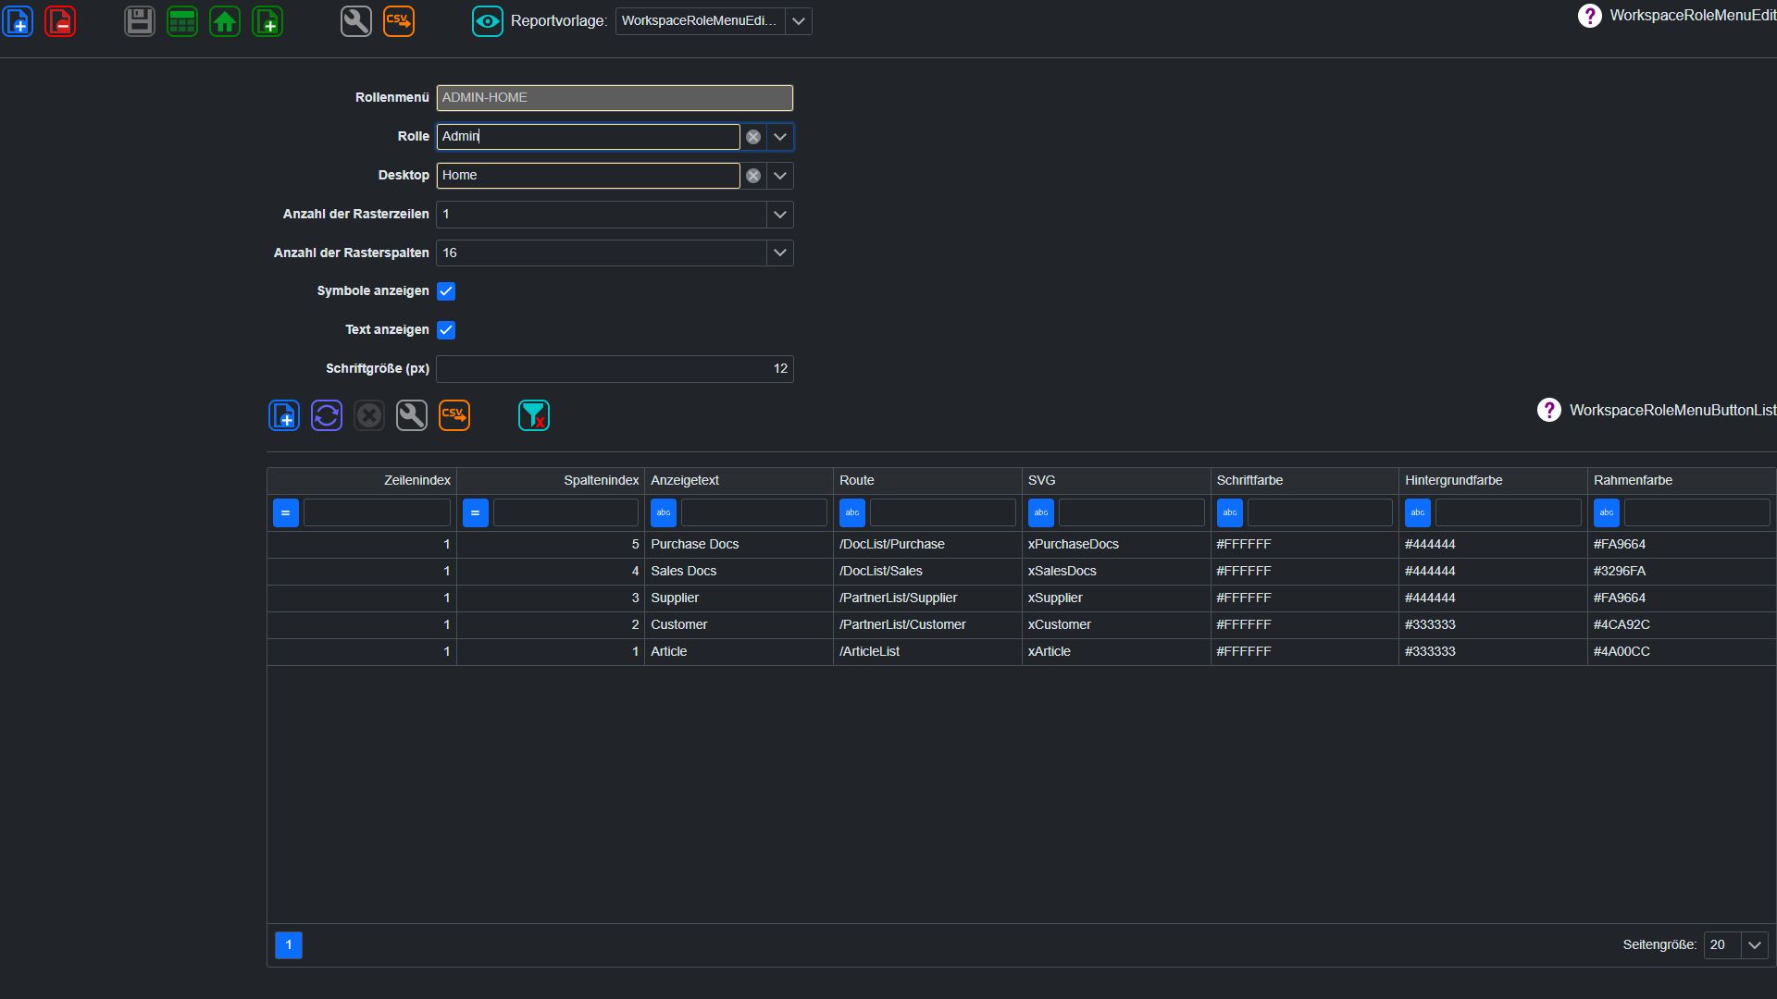This screenshot has width=1777, height=999.
Task: Export via the top toolbar CSV icon
Action: click(x=399, y=20)
